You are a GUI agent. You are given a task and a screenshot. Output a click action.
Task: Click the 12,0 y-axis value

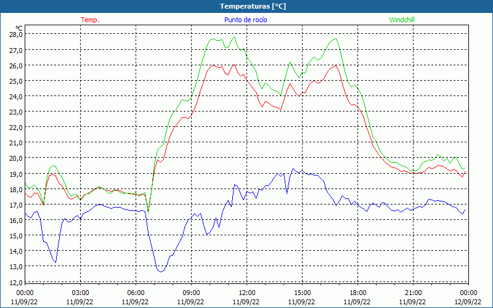point(15,282)
